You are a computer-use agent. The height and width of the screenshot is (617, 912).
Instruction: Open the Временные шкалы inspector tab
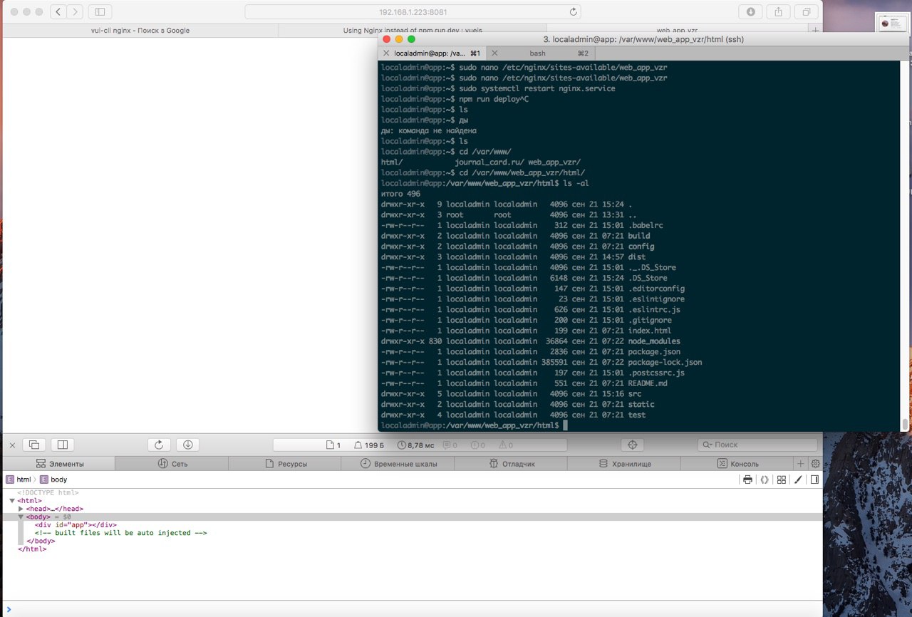click(398, 464)
